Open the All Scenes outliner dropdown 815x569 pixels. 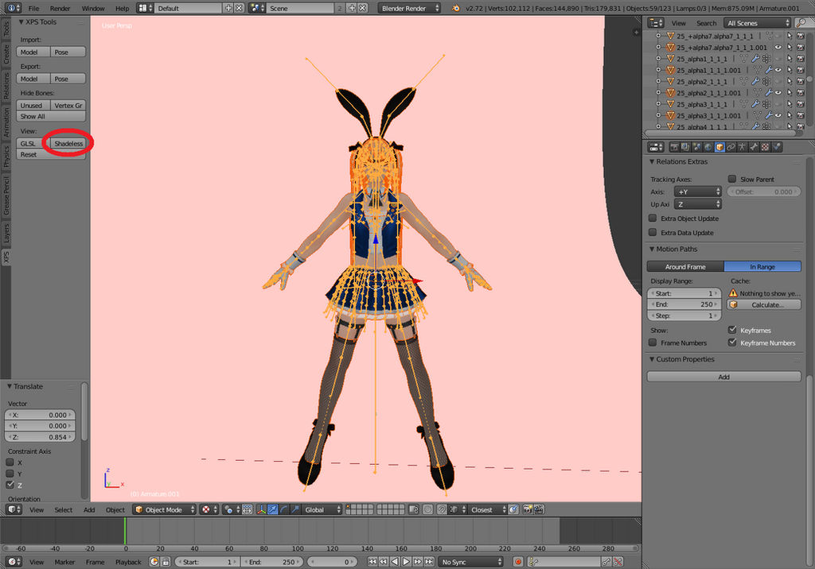click(x=758, y=23)
